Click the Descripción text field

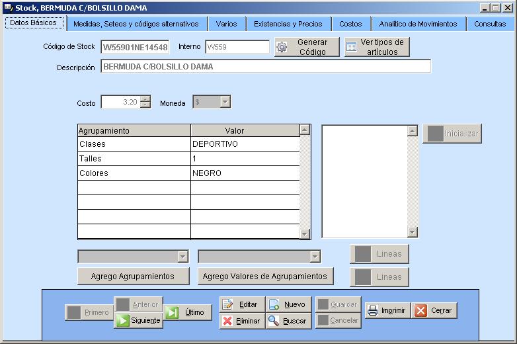(x=266, y=67)
